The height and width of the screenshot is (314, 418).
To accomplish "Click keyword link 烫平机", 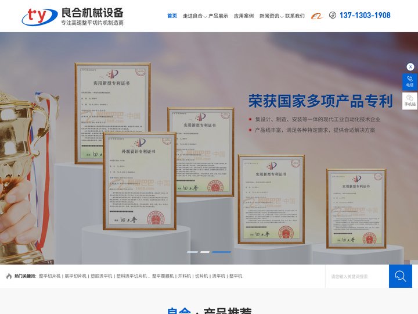I will click(x=219, y=276).
